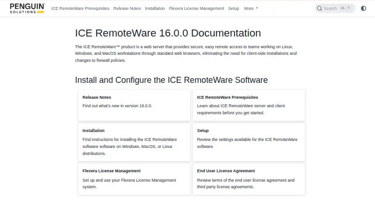Open ICE RemoteWare Prerequisites in navbar

[x=80, y=8]
